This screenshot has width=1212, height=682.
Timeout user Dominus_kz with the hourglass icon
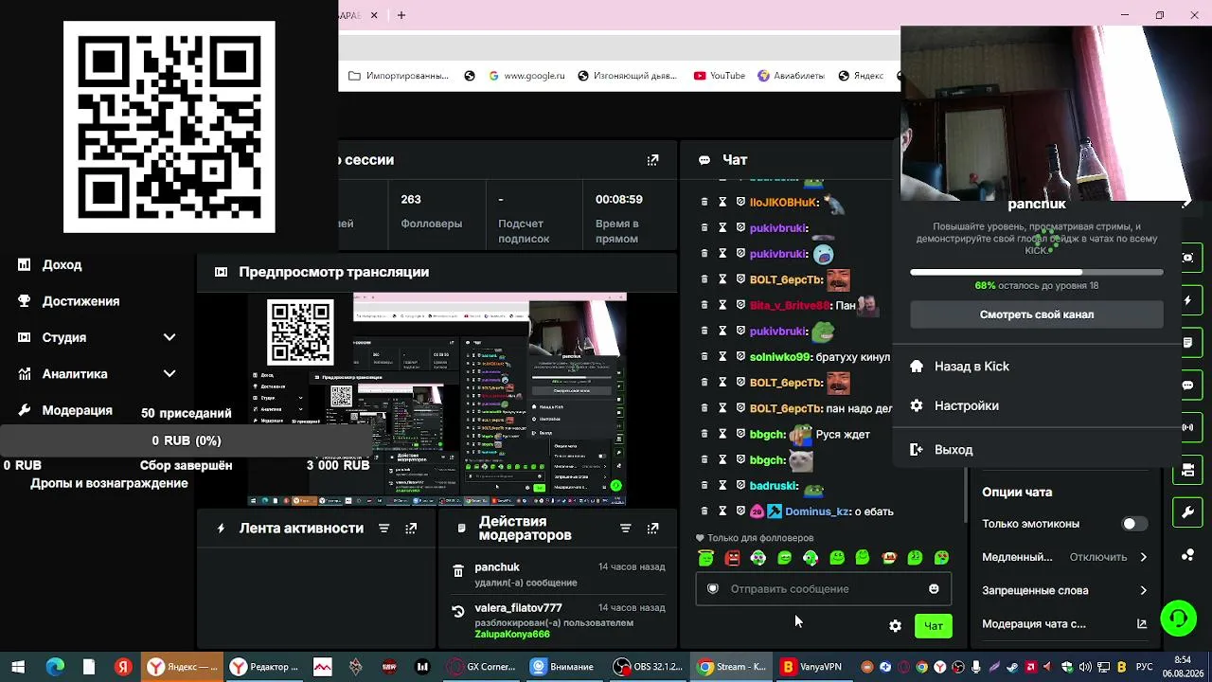722,511
